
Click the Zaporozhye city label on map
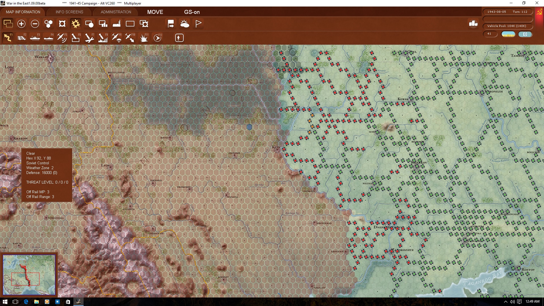(x=403, y=250)
